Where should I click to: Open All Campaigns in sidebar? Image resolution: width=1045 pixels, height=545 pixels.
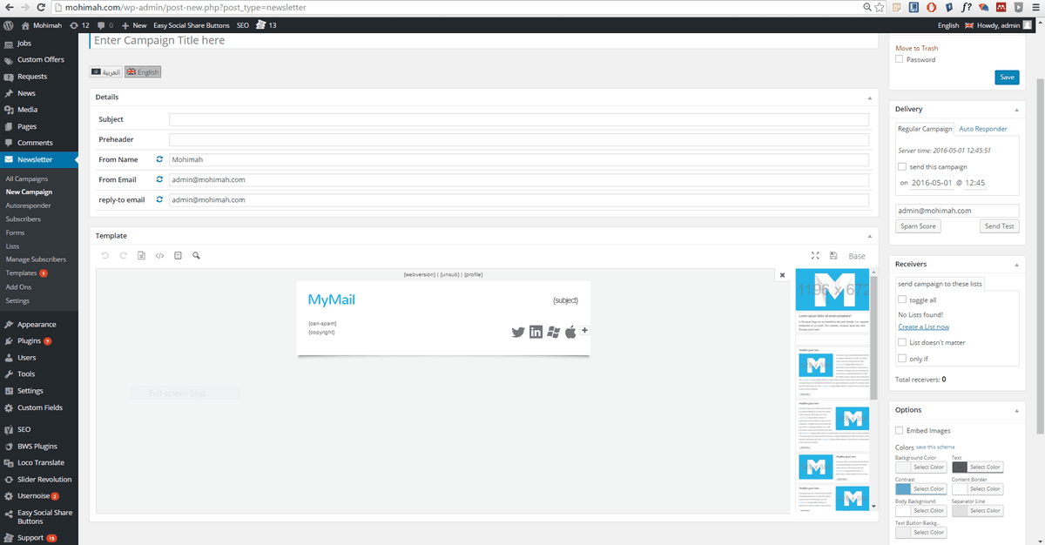click(26, 178)
